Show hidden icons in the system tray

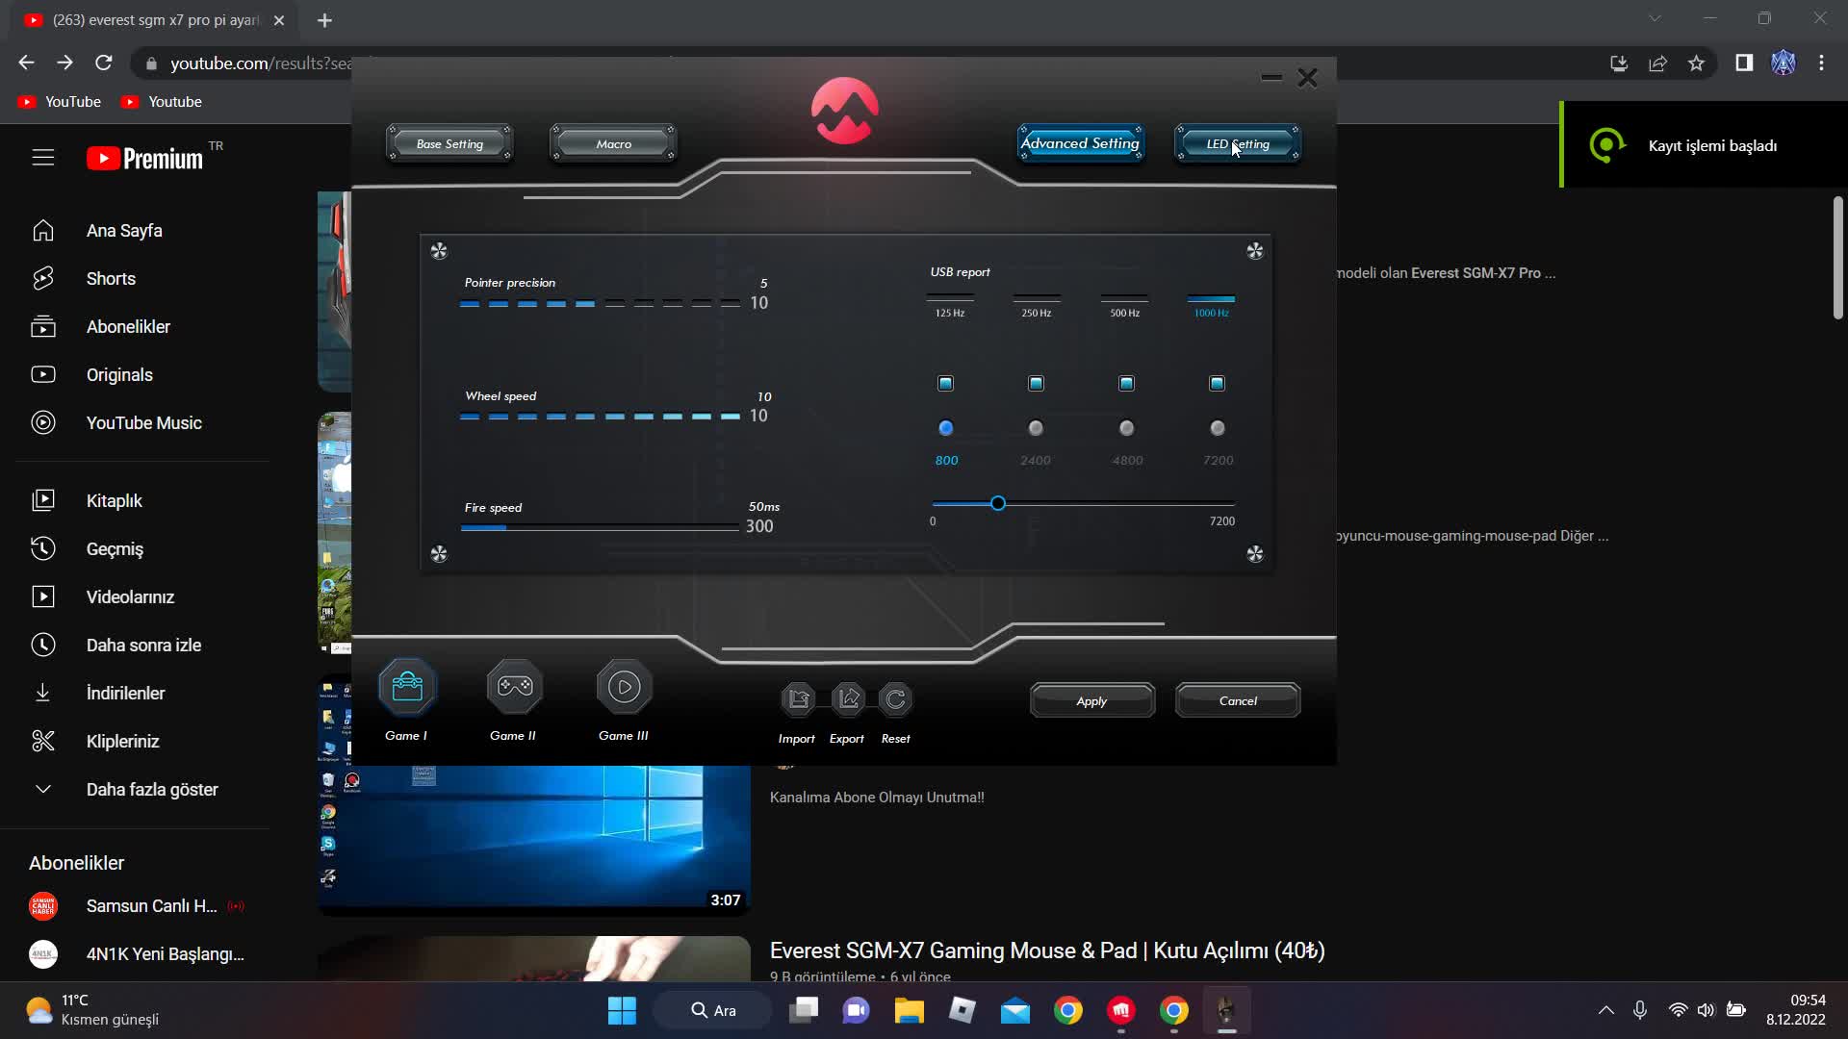(1606, 1009)
